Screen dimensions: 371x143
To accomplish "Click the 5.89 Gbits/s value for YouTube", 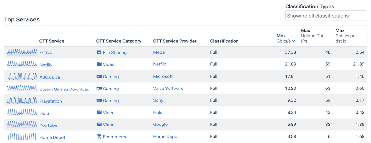I will point(292,125).
